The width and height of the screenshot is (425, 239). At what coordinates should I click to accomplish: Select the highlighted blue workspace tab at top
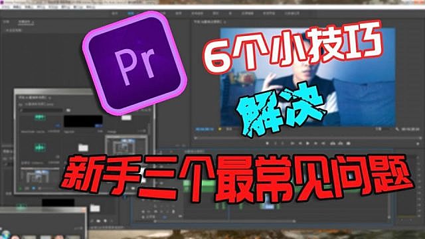(131, 13)
